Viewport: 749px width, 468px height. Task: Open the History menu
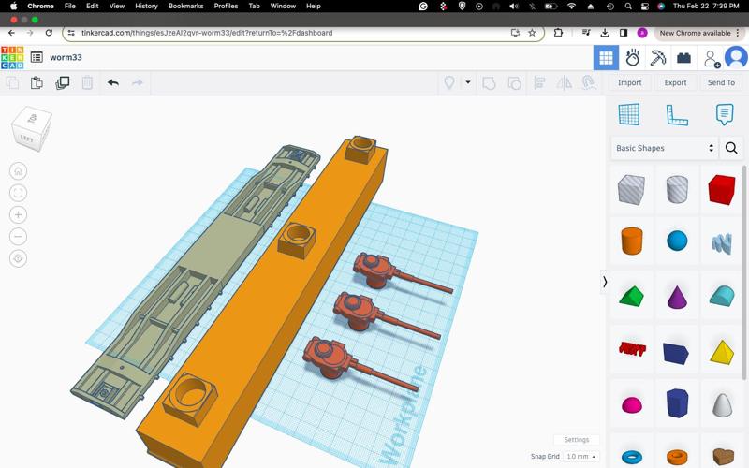tap(146, 6)
